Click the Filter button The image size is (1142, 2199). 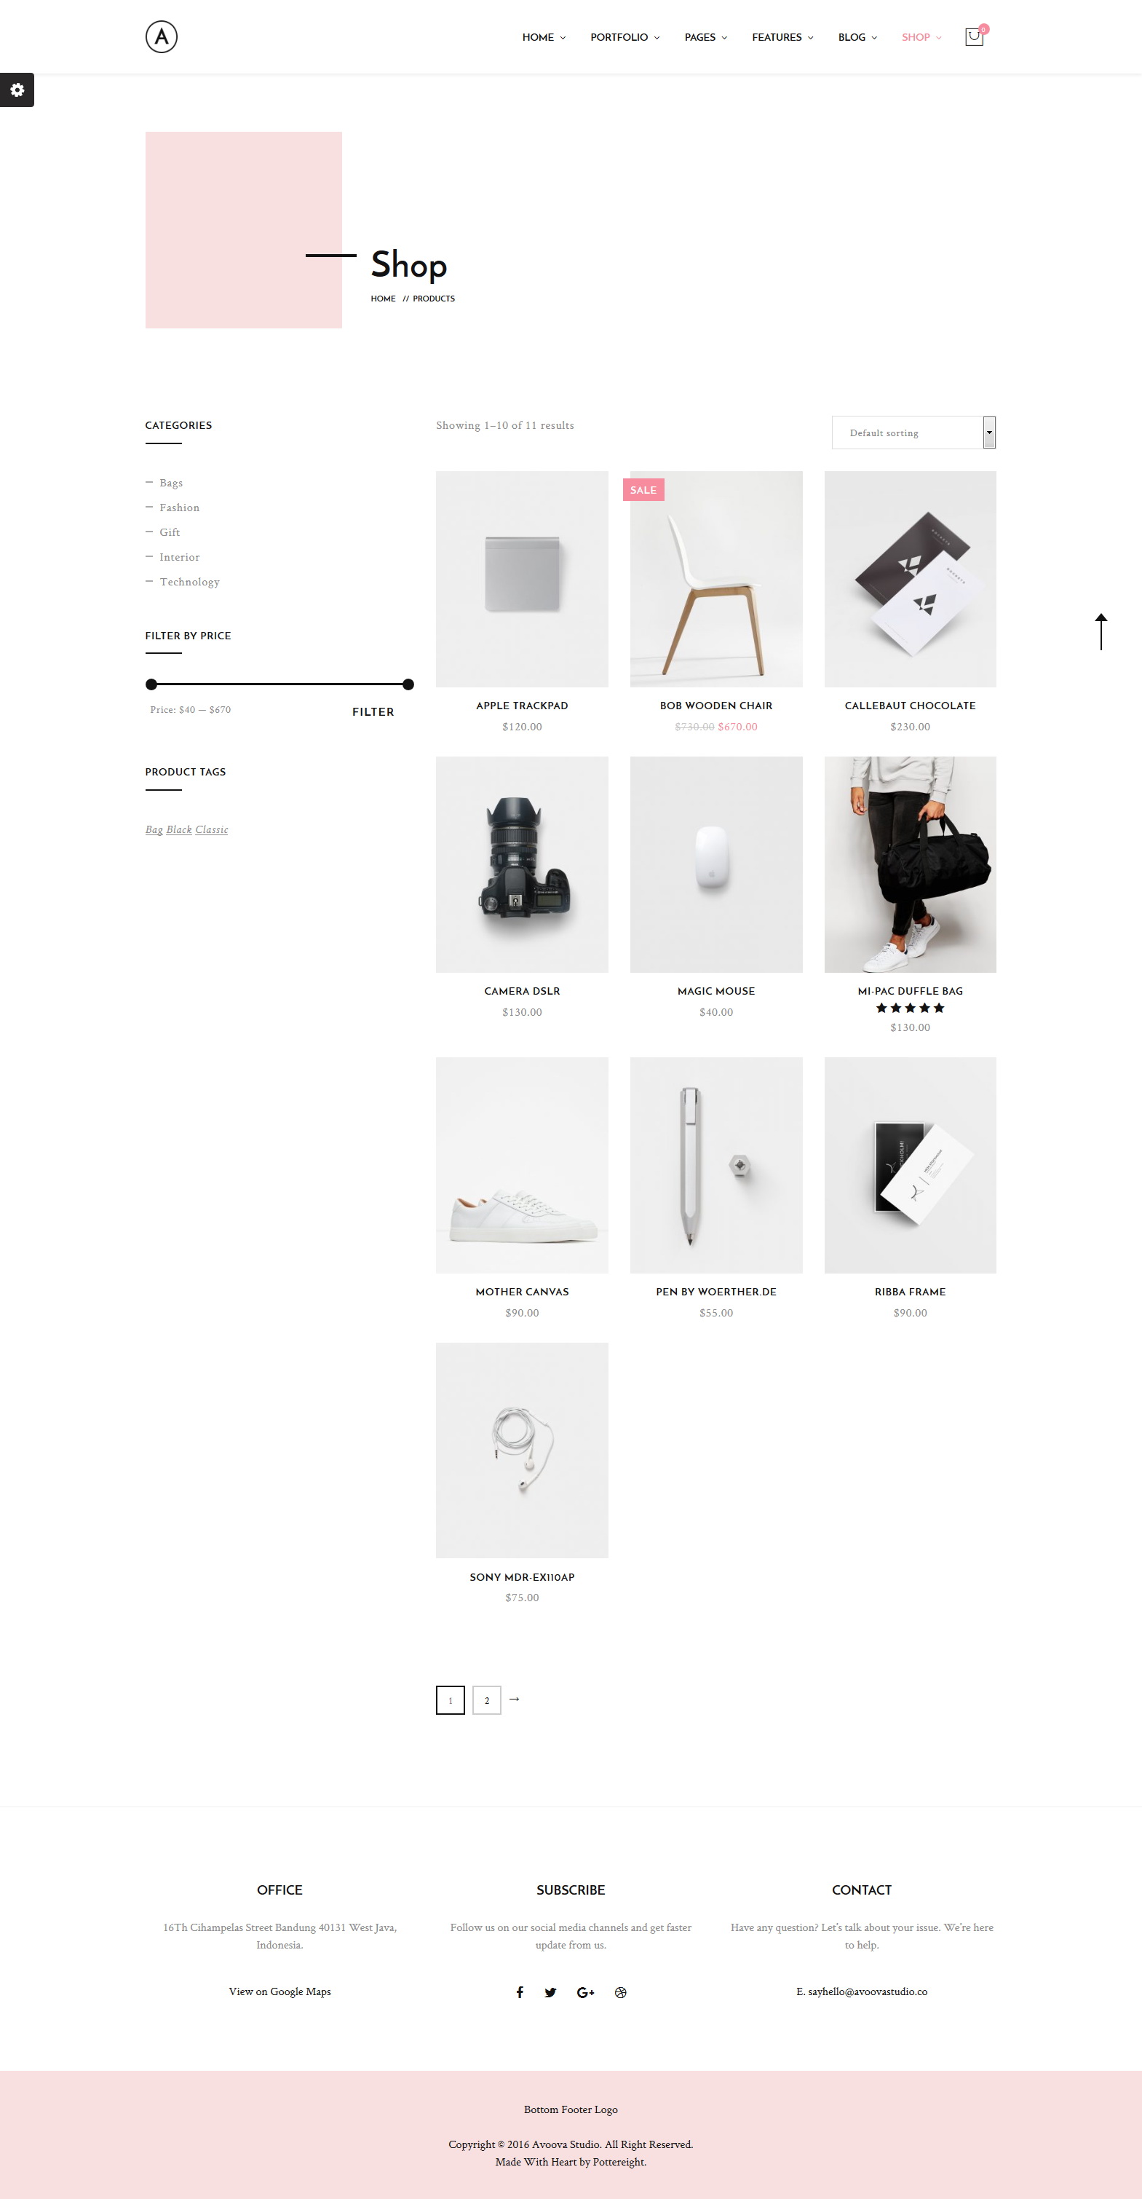(373, 711)
